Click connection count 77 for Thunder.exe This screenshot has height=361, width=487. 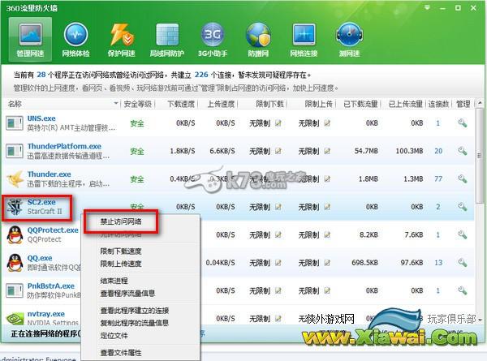438,179
